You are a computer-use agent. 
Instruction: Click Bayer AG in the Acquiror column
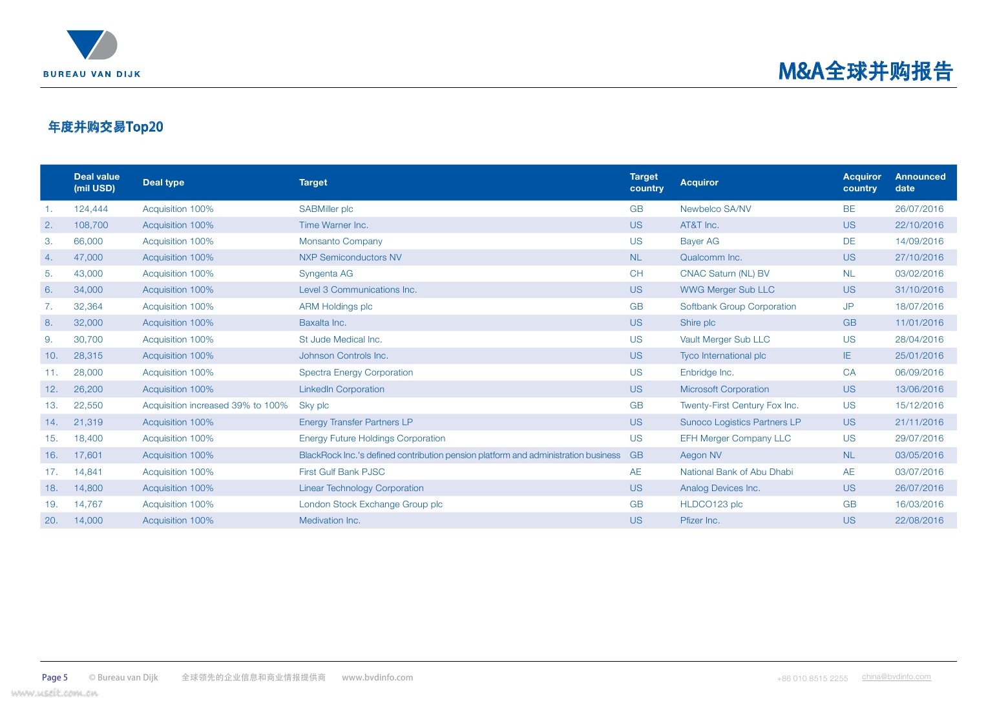coord(699,241)
